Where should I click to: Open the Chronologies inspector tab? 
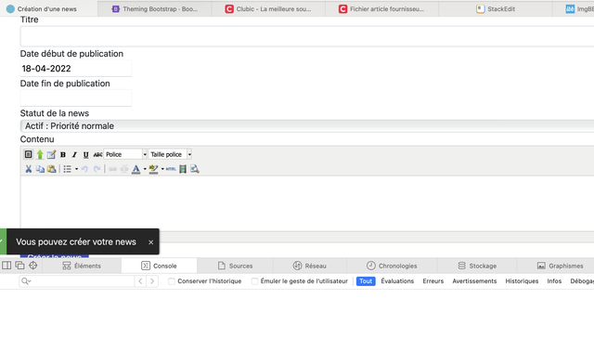click(x=392, y=266)
